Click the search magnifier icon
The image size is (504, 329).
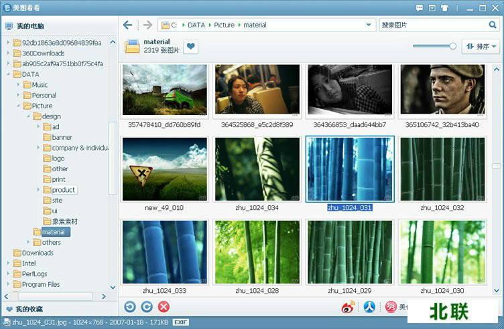(492, 25)
